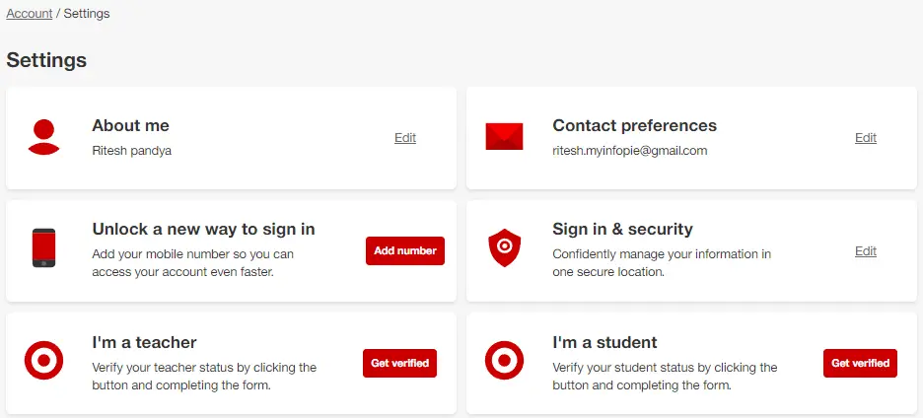Click the red envelope icon for Contact preferences

click(x=504, y=137)
